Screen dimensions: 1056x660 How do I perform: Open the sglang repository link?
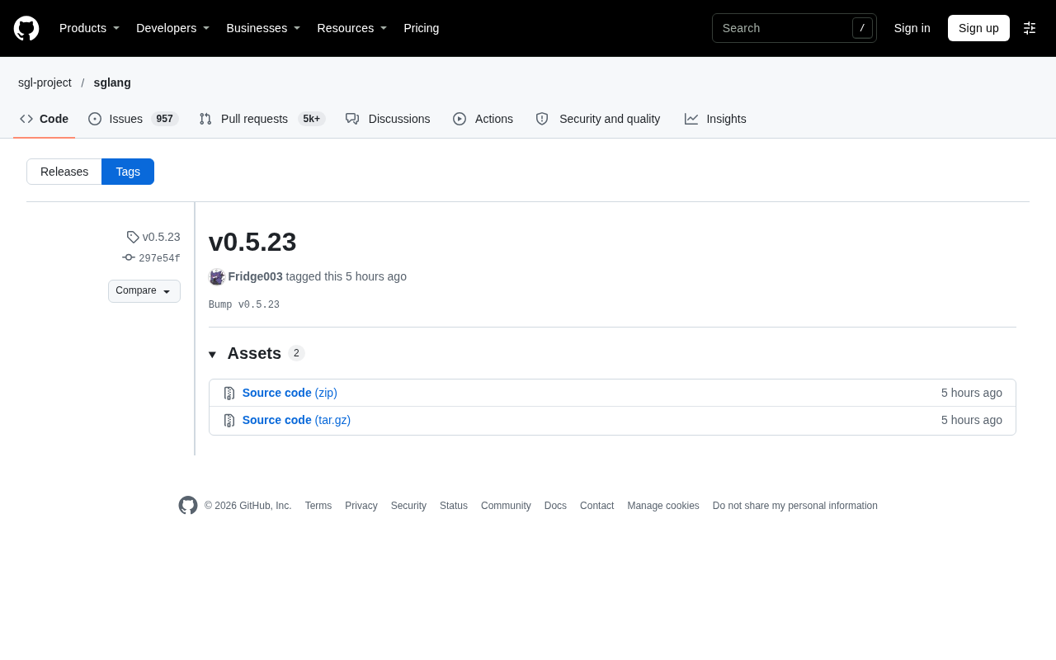tap(112, 82)
